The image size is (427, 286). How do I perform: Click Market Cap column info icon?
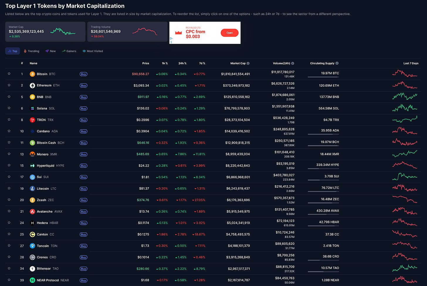248,63
